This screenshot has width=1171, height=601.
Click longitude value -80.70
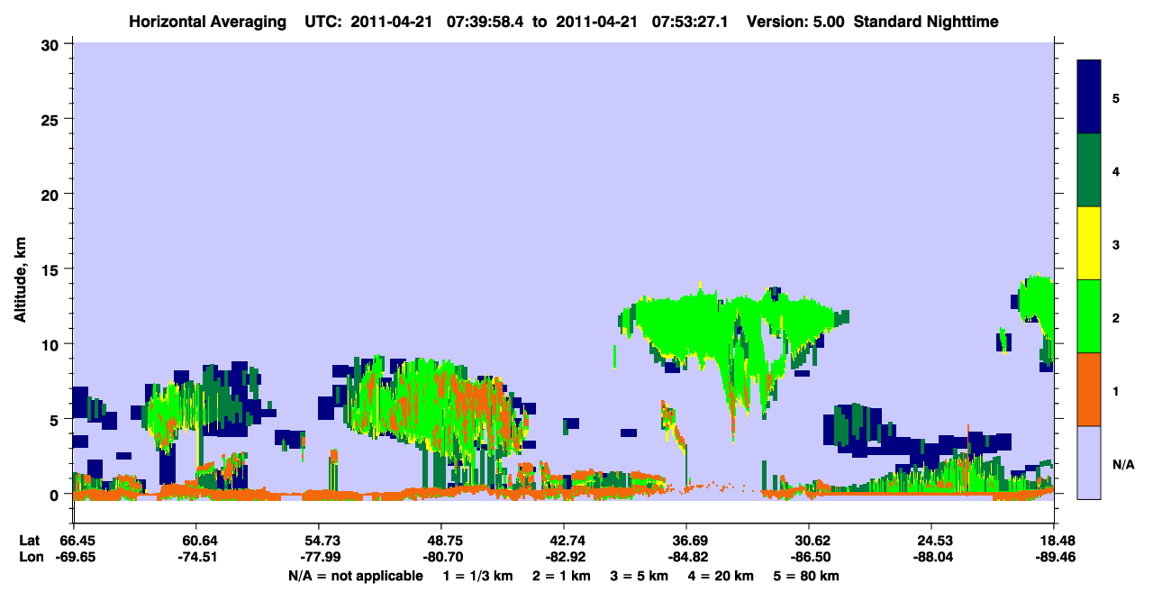point(440,557)
